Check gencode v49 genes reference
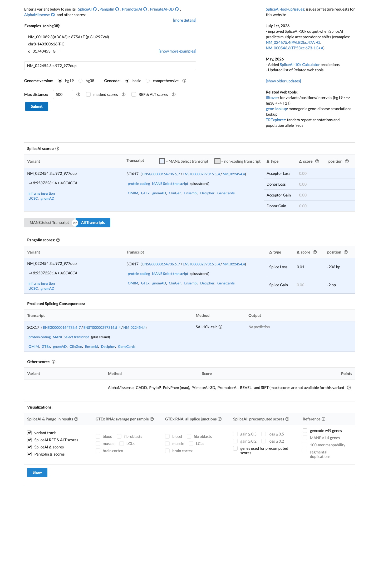This screenshot has width=383, height=581. pyautogui.click(x=305, y=430)
